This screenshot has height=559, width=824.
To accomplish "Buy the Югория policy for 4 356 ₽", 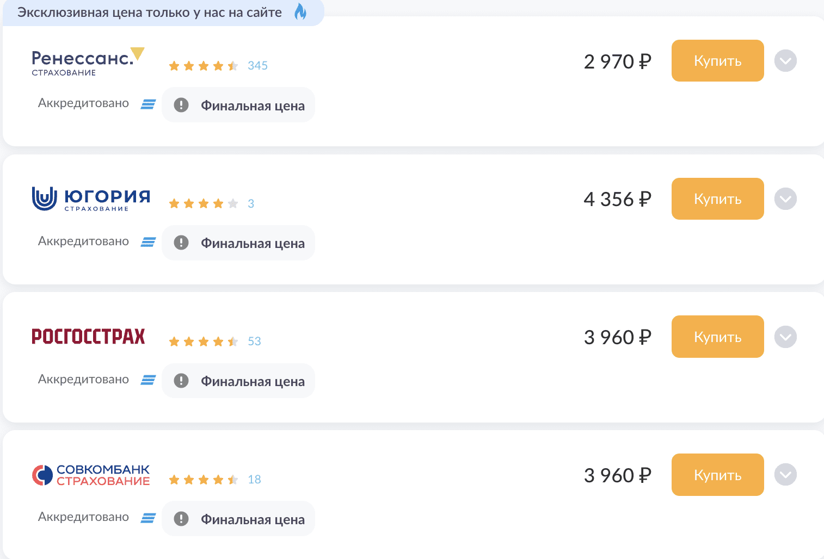I will click(717, 199).
